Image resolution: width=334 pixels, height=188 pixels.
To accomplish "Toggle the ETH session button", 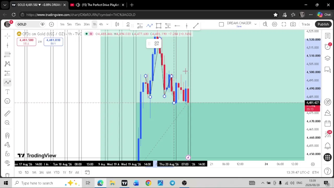I will coord(315,172).
